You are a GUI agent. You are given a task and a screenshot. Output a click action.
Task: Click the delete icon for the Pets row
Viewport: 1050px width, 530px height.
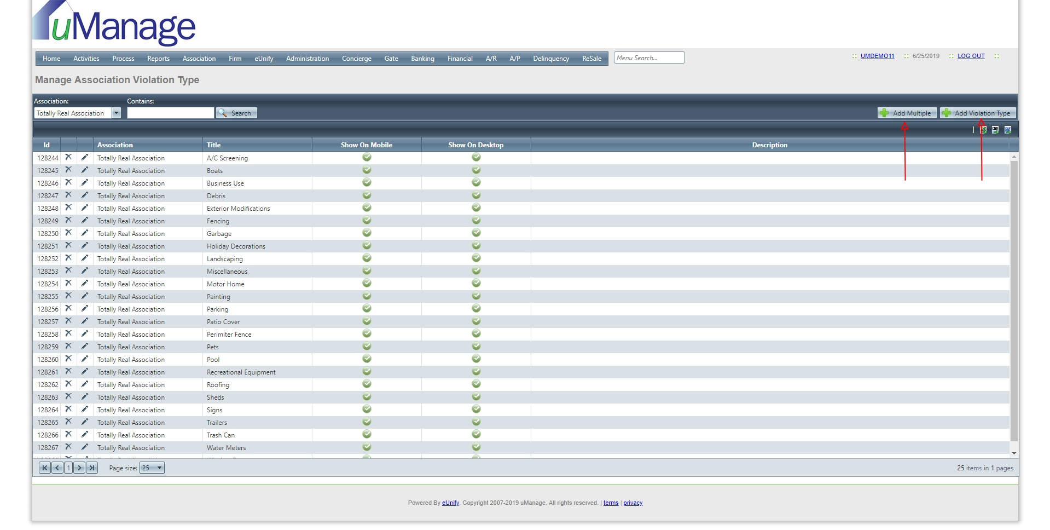[x=68, y=346]
